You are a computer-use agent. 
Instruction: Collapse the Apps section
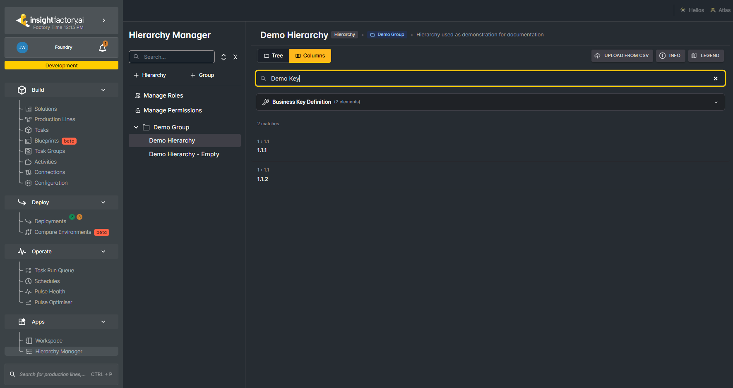[103, 322]
